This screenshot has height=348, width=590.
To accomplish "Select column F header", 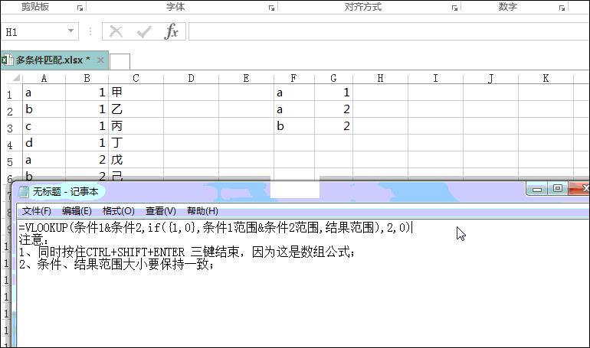I will (294, 78).
